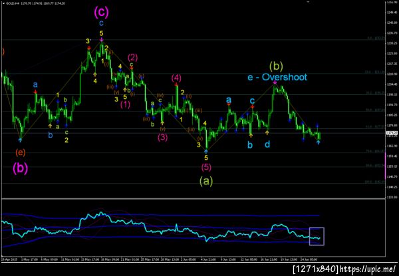This screenshot has width=399, height=276.
Task: Select the magenta arrow icon at (c) peak
Action: [x=102, y=40]
